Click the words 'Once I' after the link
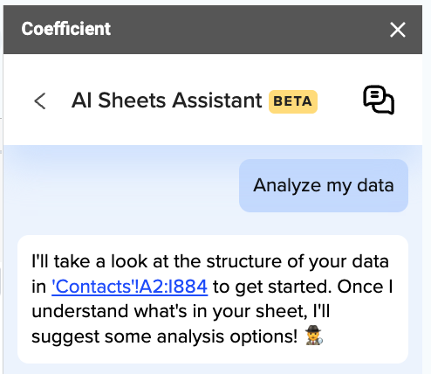 (365, 287)
